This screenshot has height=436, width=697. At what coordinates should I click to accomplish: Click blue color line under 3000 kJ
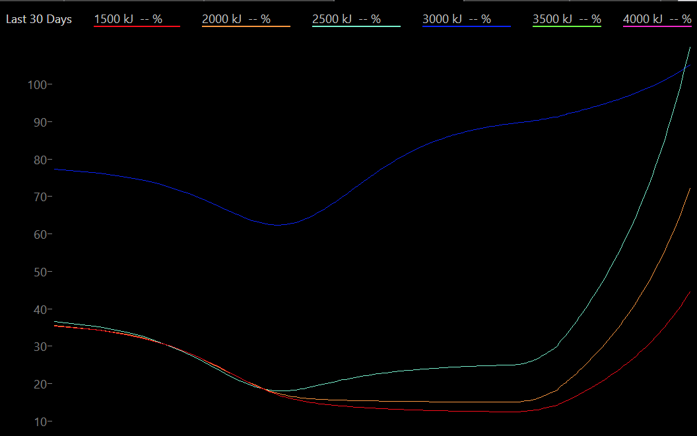[466, 26]
